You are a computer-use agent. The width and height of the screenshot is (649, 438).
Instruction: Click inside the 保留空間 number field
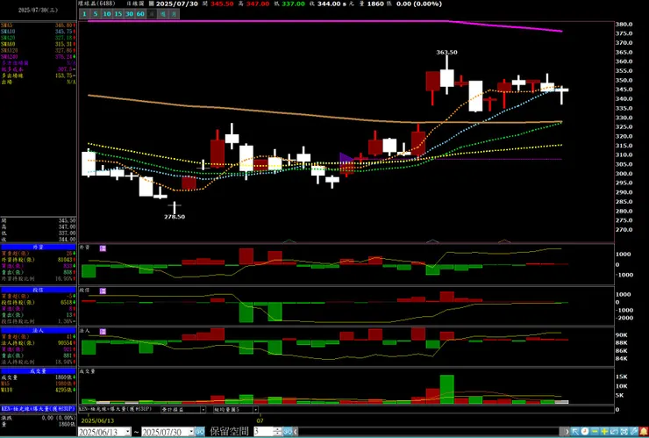pos(263,431)
